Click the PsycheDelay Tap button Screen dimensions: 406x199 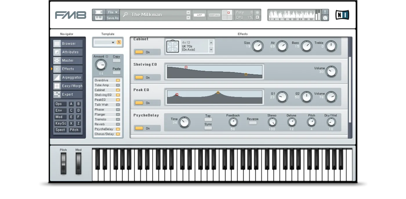208,119
